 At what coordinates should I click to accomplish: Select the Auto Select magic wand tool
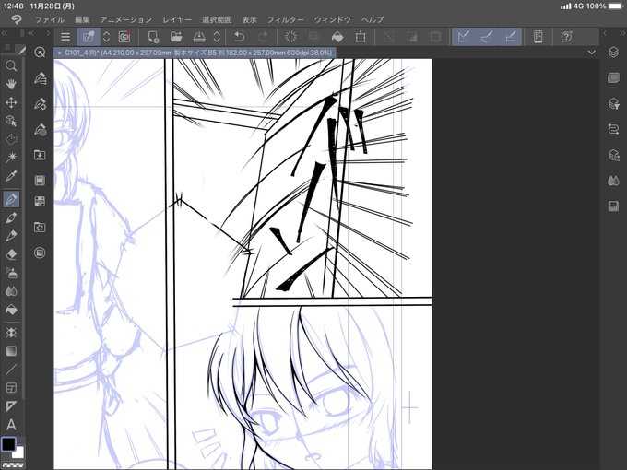tap(11, 157)
